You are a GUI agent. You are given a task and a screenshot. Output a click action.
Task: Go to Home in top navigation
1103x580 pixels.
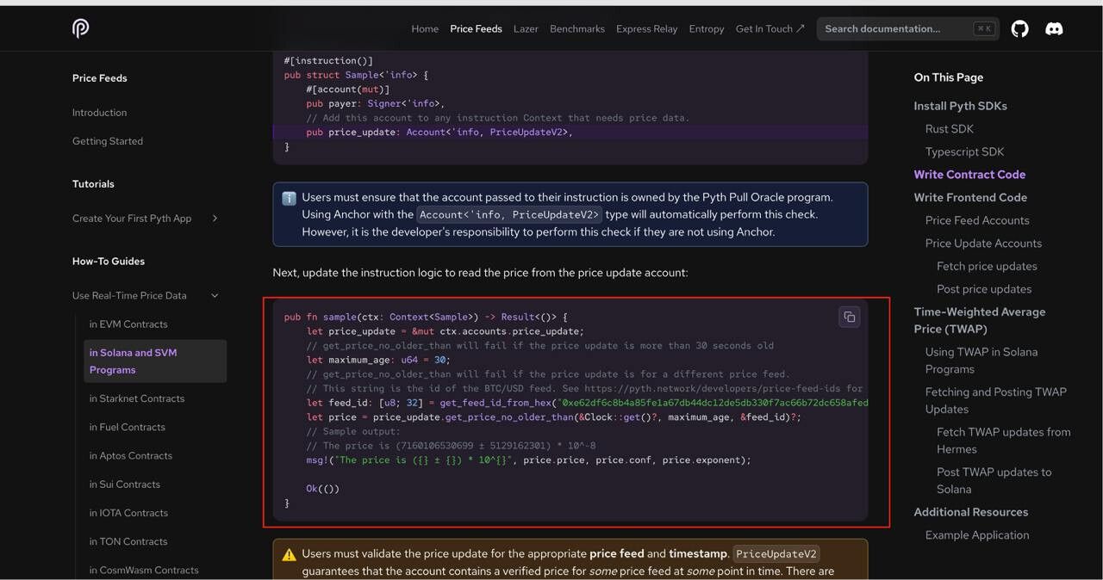click(x=425, y=28)
